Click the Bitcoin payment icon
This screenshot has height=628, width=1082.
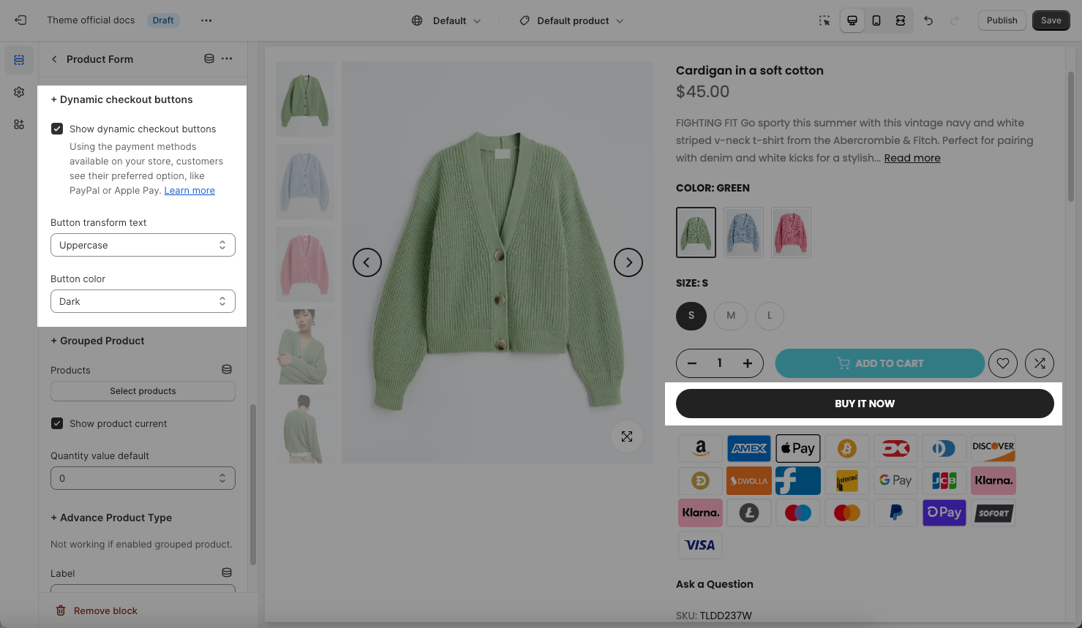[x=847, y=448]
